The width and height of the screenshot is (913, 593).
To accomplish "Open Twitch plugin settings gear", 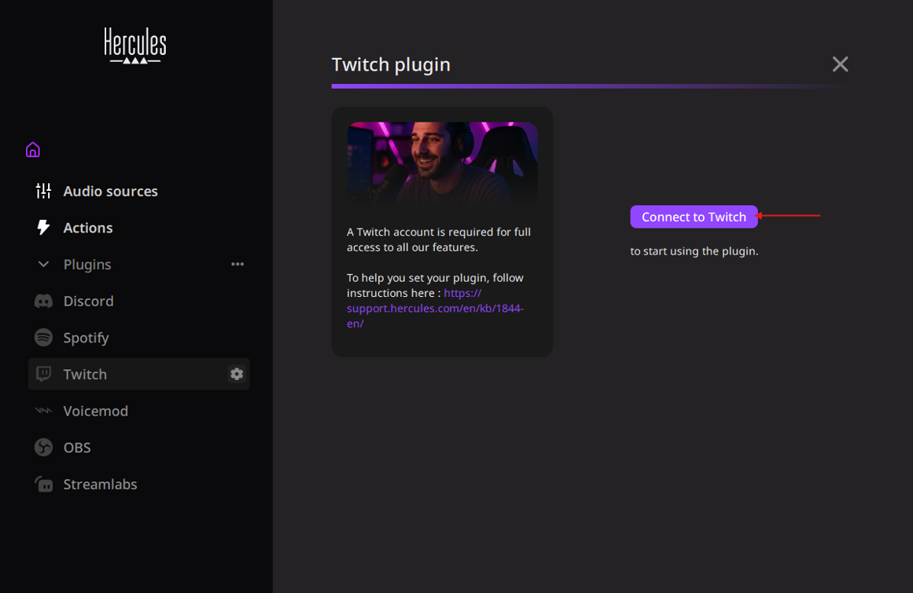I will 237,374.
